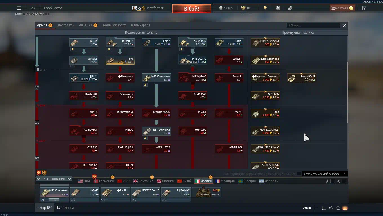This screenshot has height=216, width=383.
Task: Click the Golden Eagles balance icon
Action: pos(243,8)
